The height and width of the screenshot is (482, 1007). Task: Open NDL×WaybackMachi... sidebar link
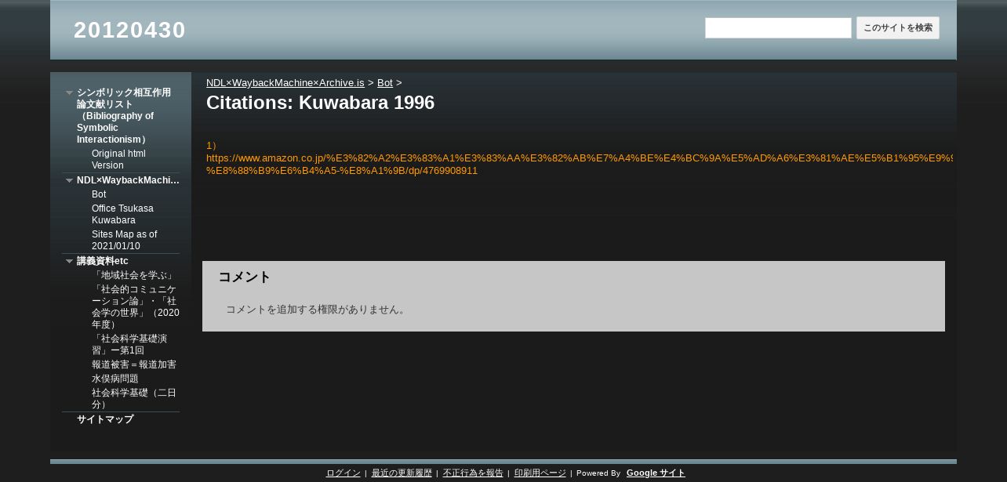[128, 180]
